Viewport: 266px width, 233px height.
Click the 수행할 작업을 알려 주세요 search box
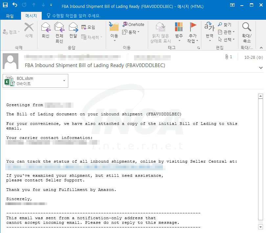(x=74, y=16)
